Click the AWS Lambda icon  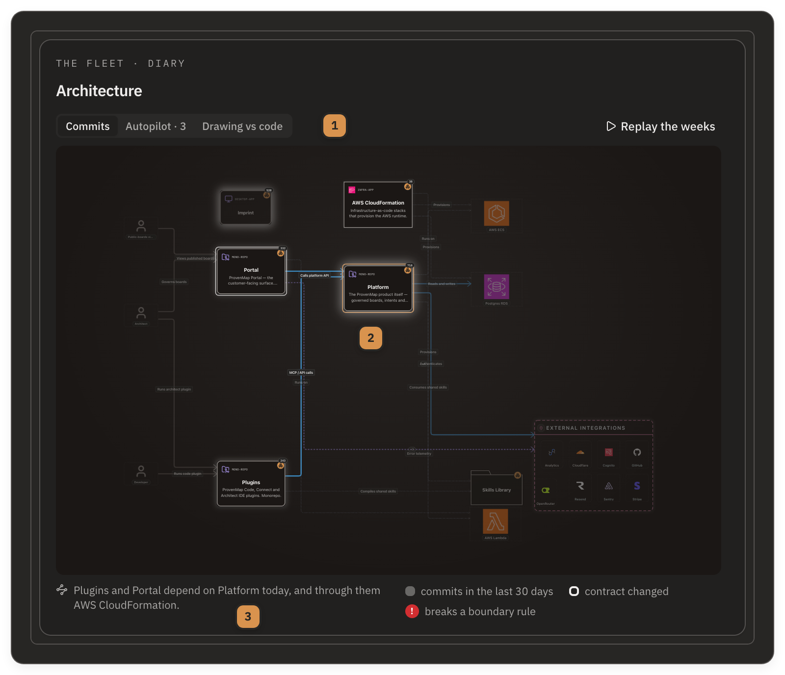pyautogui.click(x=496, y=521)
